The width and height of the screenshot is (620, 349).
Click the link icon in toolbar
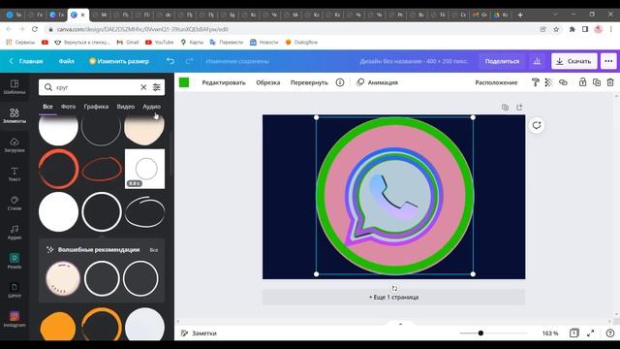point(563,82)
